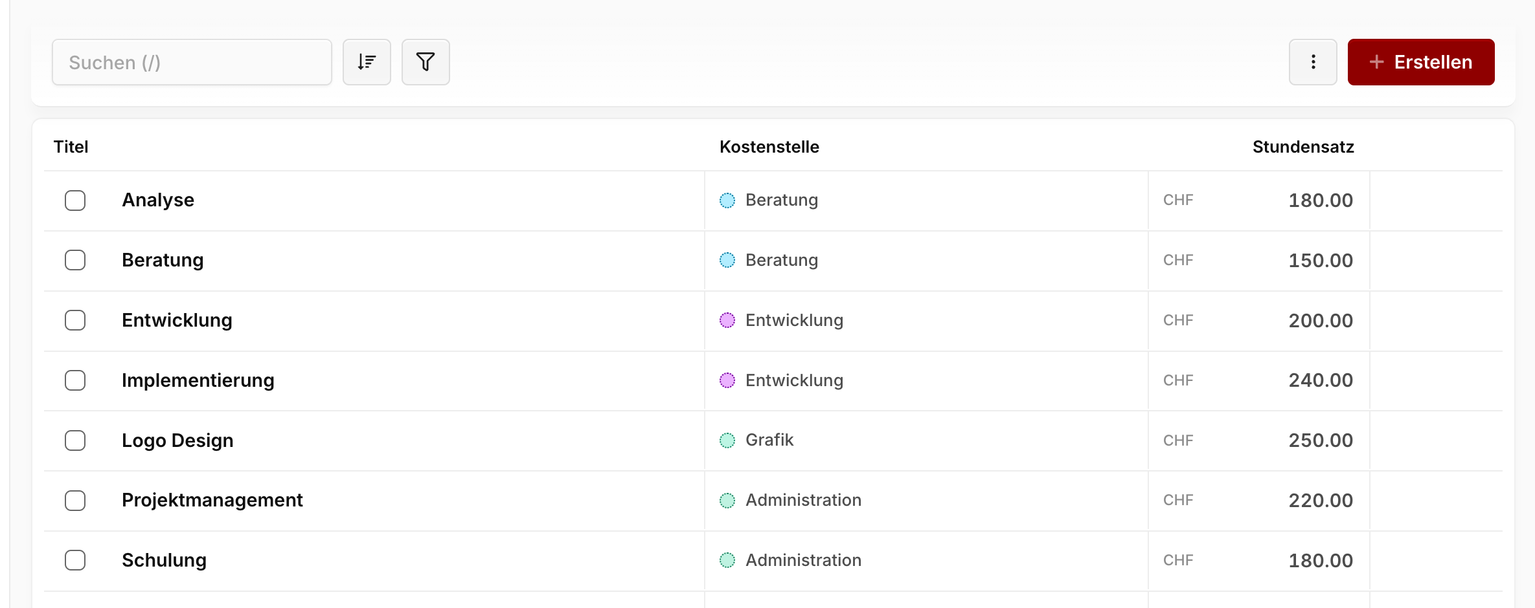Select the 240.00 hourly rate
This screenshot has width=1535, height=608.
(x=1321, y=380)
